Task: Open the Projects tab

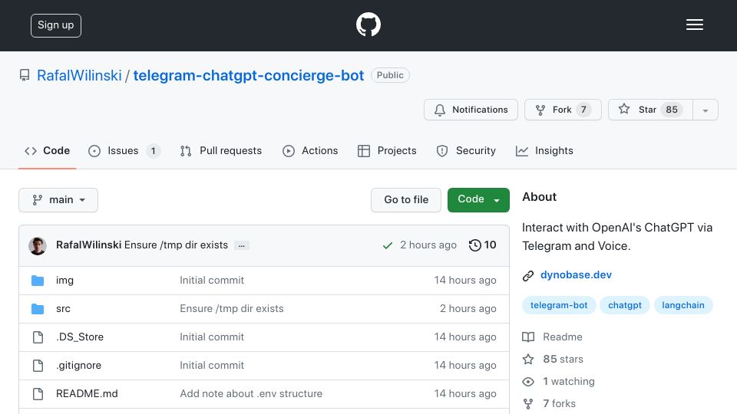Action: point(387,151)
